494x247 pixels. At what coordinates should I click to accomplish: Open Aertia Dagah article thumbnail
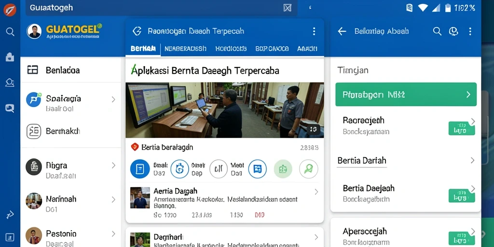click(x=140, y=198)
